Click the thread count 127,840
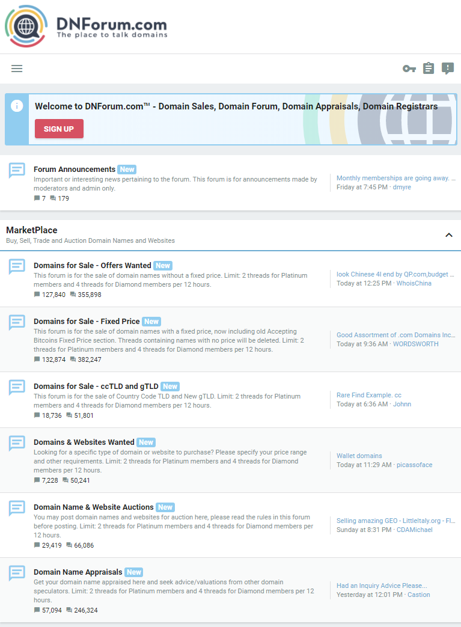 [53, 295]
